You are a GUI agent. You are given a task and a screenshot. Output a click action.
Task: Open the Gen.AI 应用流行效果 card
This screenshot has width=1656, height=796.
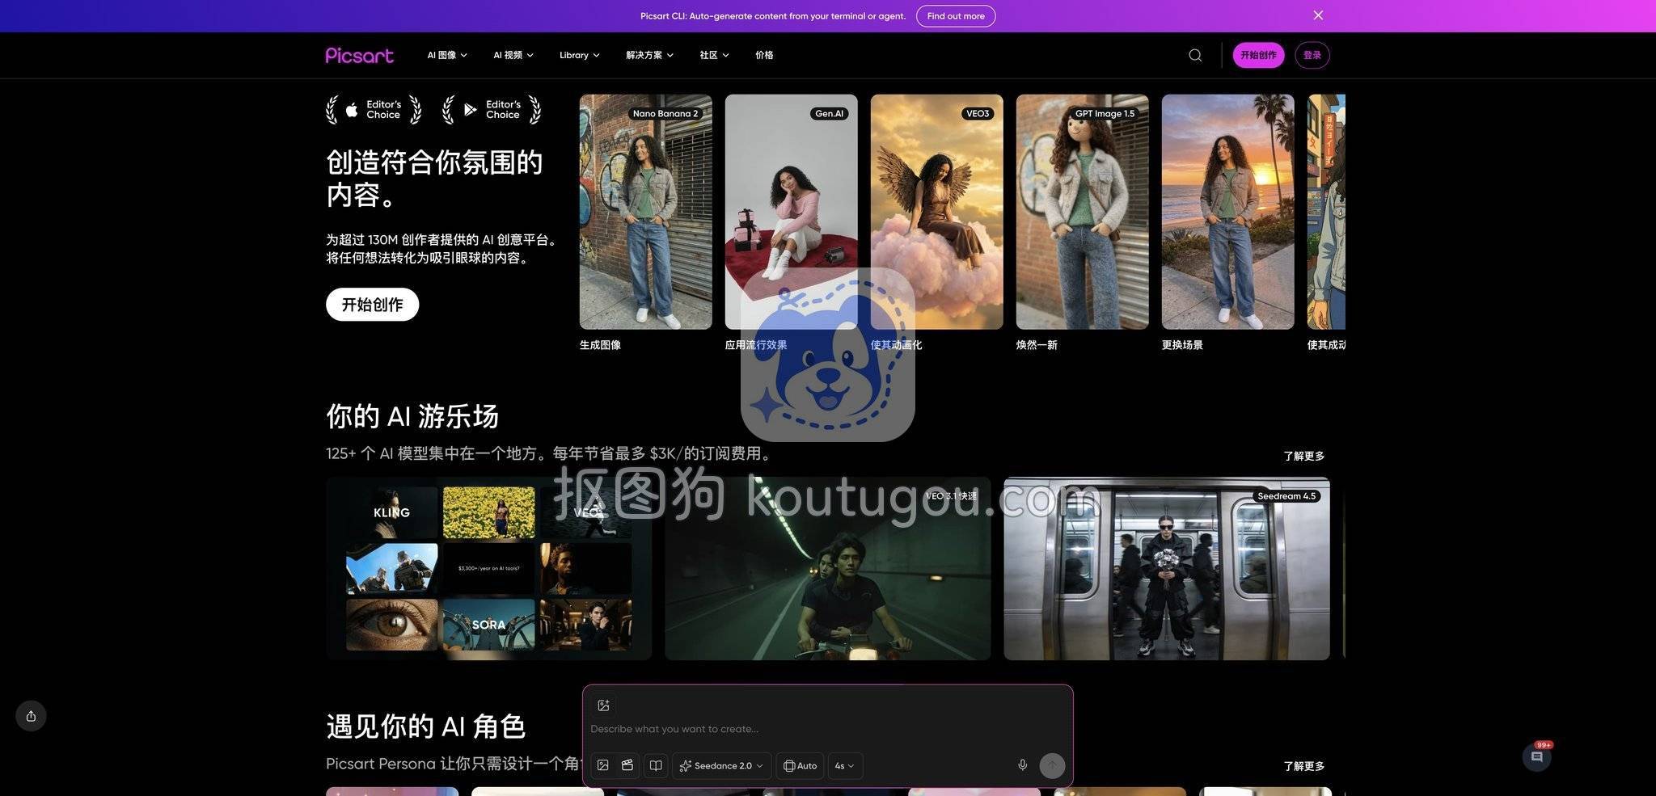[x=791, y=212]
